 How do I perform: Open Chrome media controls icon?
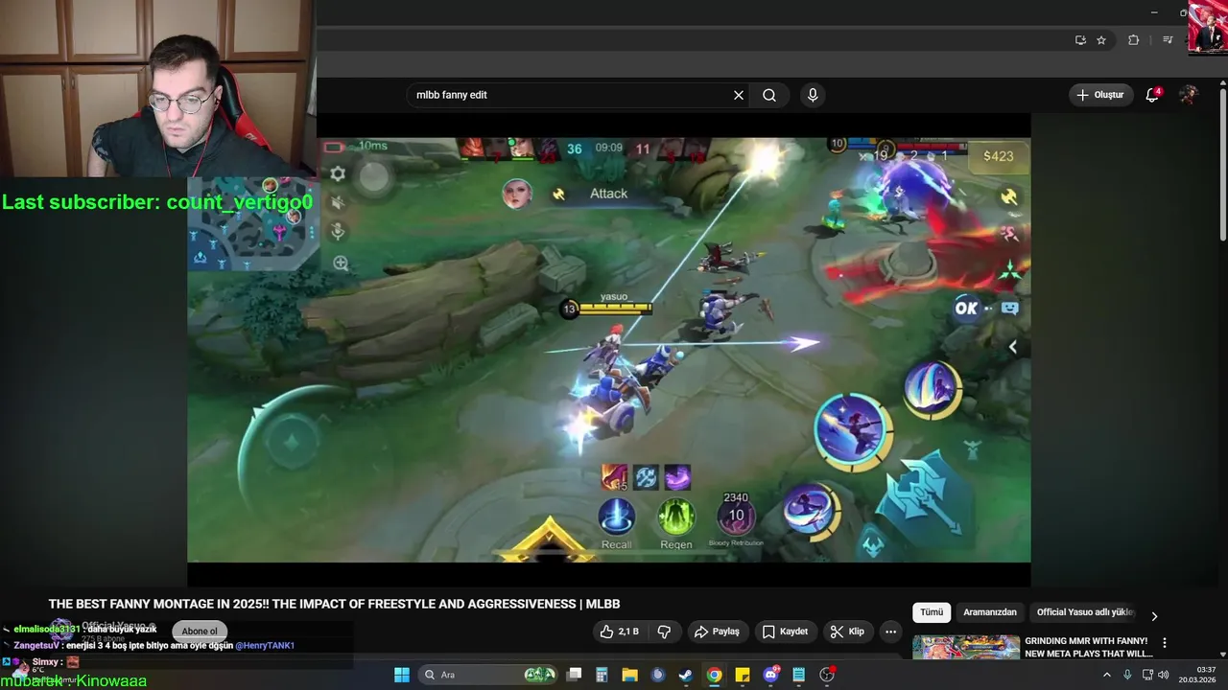pos(1168,40)
